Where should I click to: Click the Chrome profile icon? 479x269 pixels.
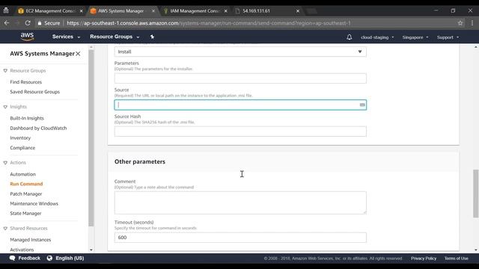(6, 10)
